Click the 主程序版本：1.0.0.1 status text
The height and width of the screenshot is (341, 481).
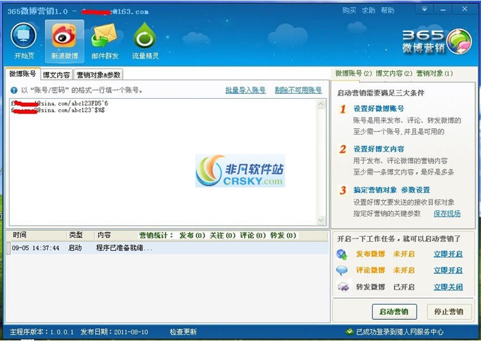(x=42, y=332)
